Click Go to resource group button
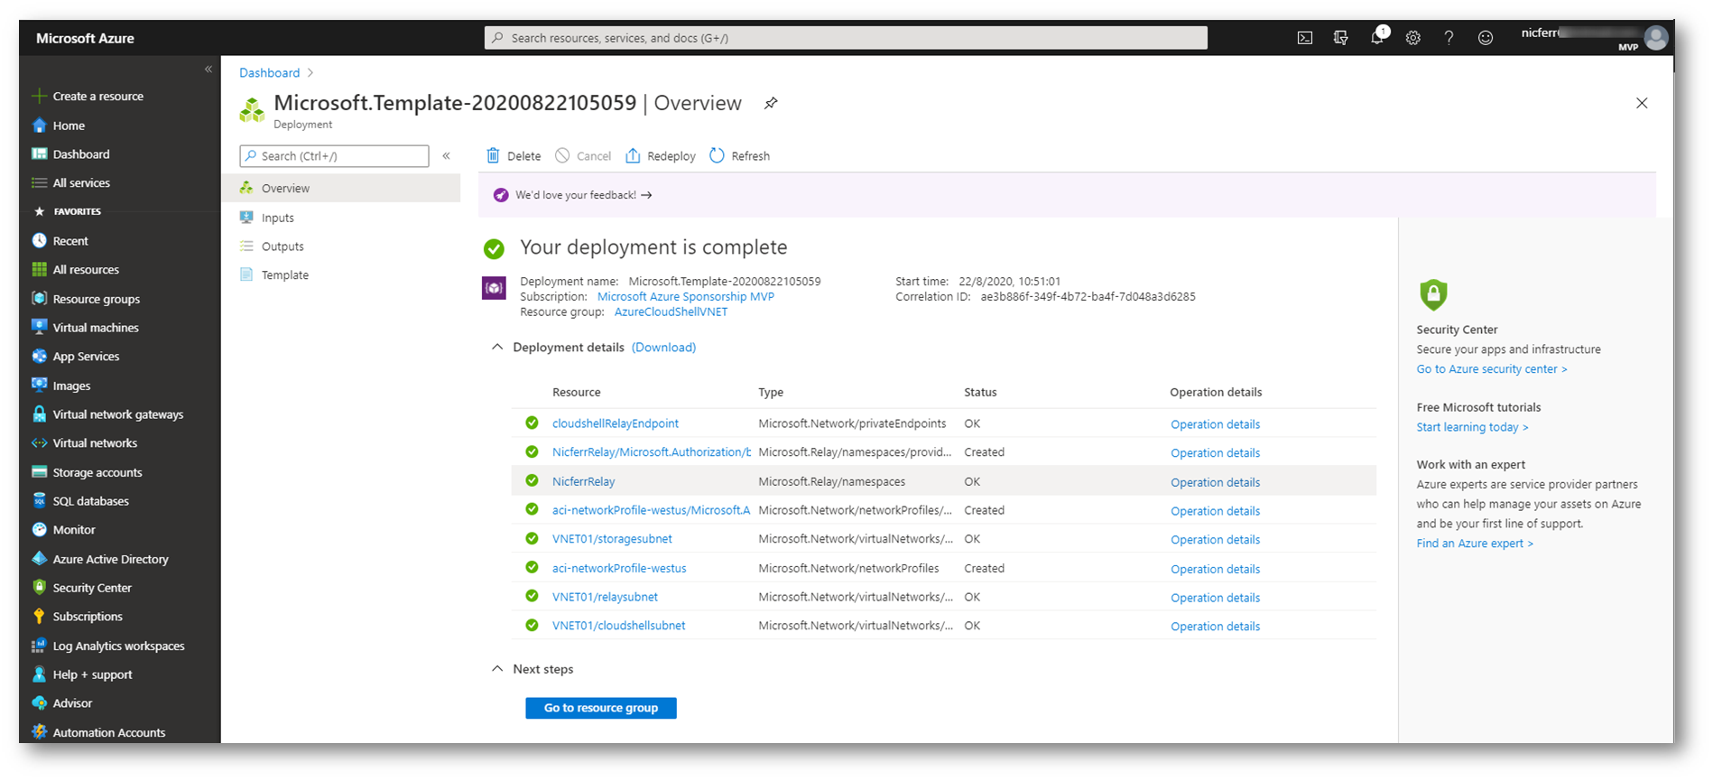This screenshot has height=781, width=1713. [601, 708]
